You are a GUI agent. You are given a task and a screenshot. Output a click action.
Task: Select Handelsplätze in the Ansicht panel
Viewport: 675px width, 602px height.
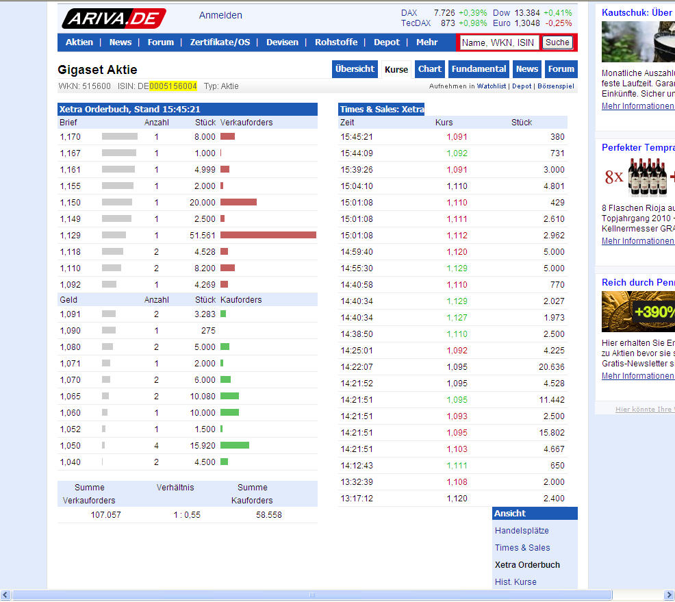[522, 531]
